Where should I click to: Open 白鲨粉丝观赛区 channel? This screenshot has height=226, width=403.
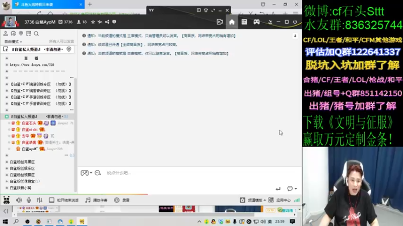point(22,175)
